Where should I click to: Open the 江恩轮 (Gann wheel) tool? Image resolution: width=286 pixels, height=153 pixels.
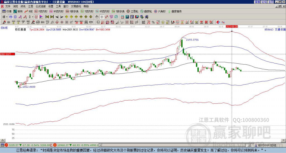pyautogui.click(x=133, y=11)
